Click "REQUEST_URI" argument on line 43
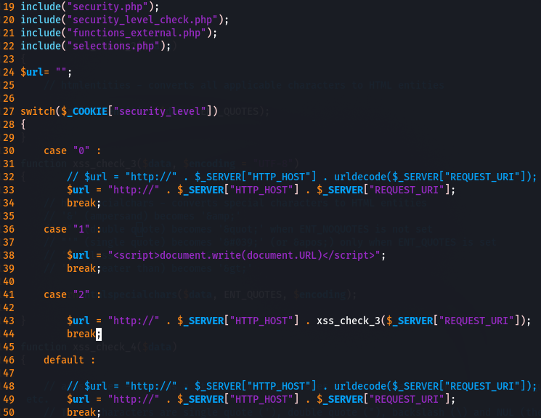The image size is (541, 418). 476,321
